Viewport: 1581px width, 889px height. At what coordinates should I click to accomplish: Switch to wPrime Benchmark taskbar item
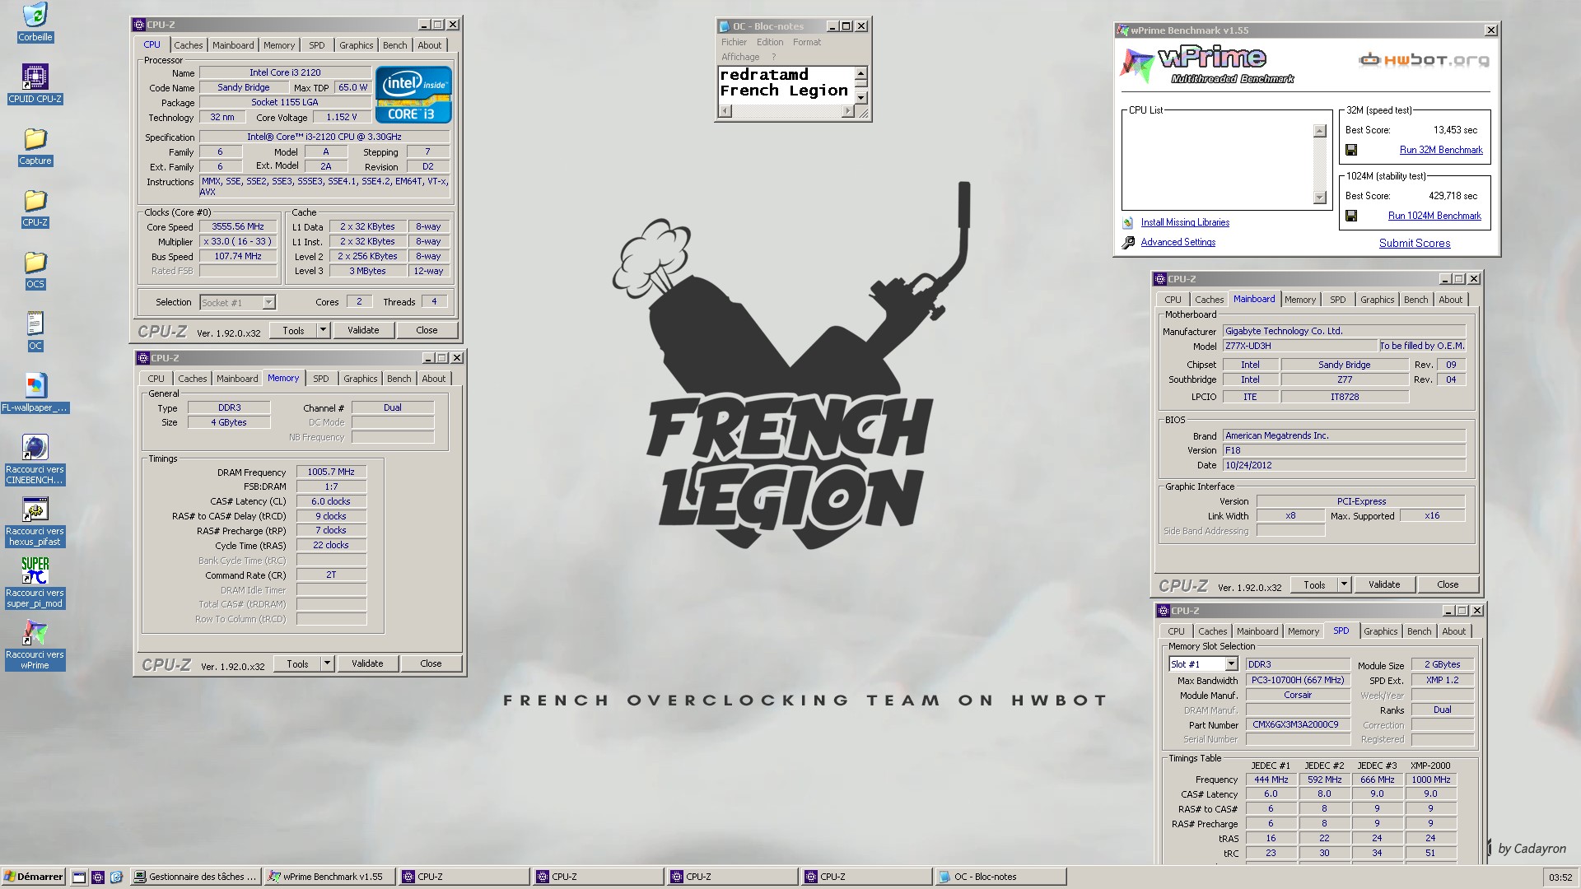(330, 877)
